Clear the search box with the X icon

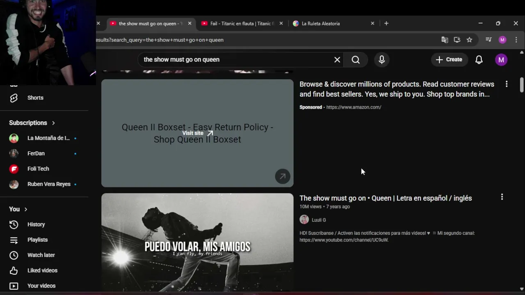(x=337, y=60)
